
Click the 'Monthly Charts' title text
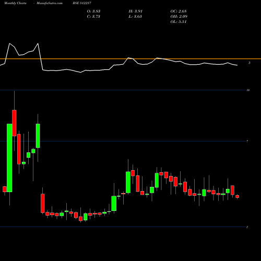15,3
